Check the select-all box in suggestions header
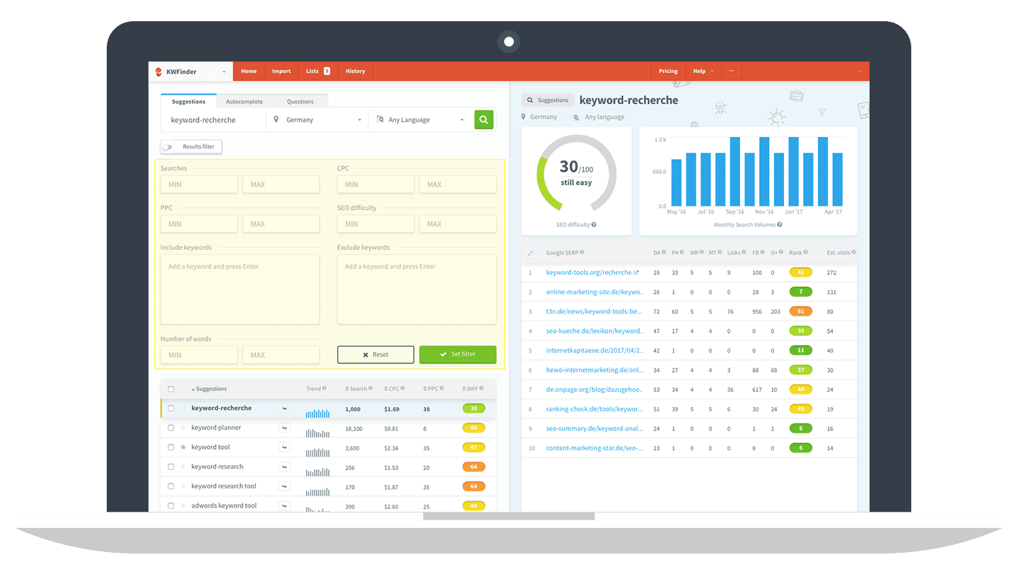Image resolution: width=1018 pixels, height=574 pixels. tap(171, 389)
